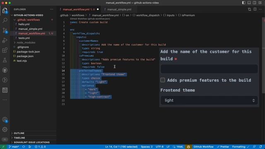Open the Manage gear icon
The image size is (265, 149).
point(5,130)
